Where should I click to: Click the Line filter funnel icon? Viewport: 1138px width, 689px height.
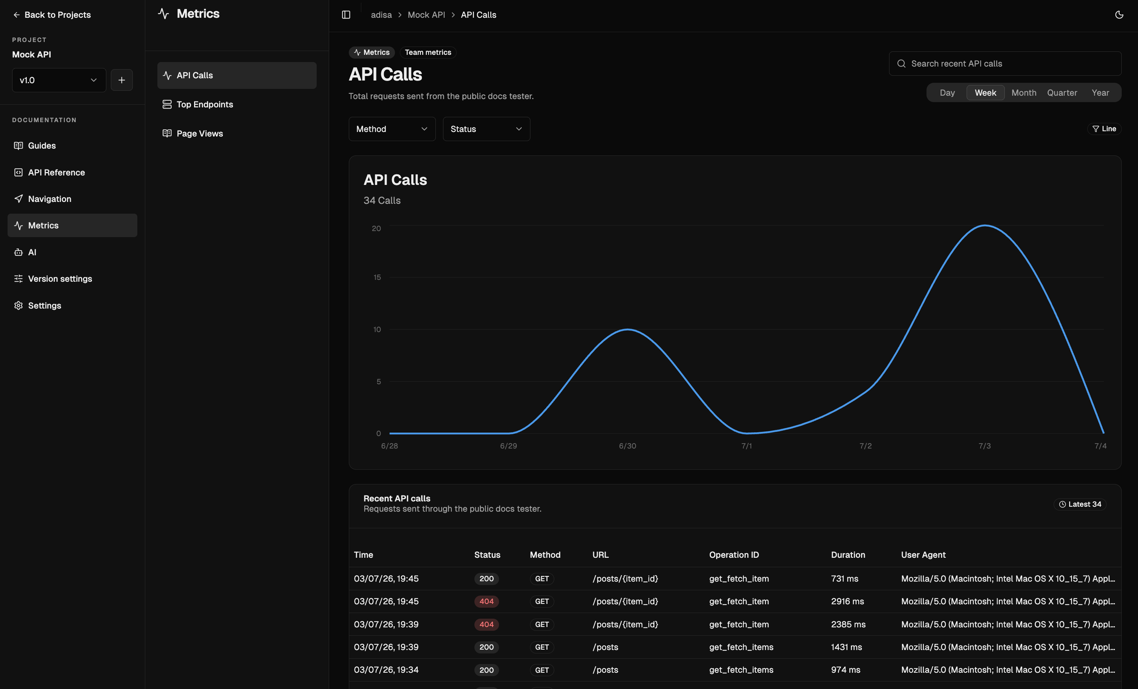[x=1096, y=129]
